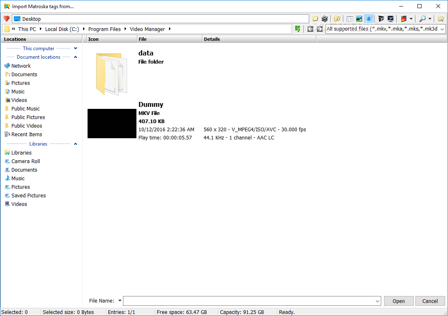Open Music under Document locations
Viewport: 448px width, 316px height.
(15, 91)
